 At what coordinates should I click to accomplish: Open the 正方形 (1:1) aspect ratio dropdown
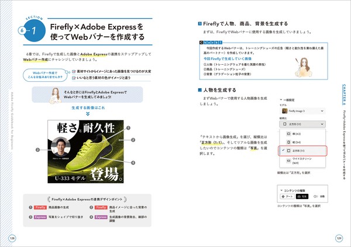pyautogui.click(x=302, y=124)
